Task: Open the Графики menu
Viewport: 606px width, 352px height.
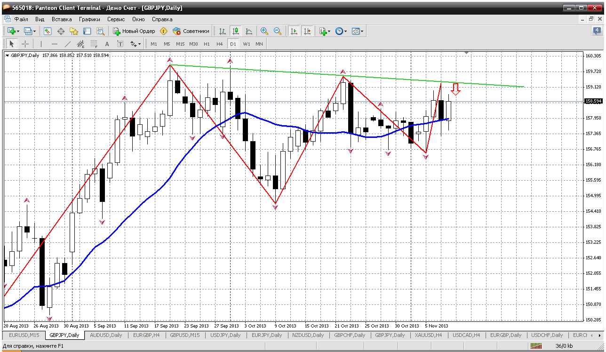Action: [x=89, y=19]
